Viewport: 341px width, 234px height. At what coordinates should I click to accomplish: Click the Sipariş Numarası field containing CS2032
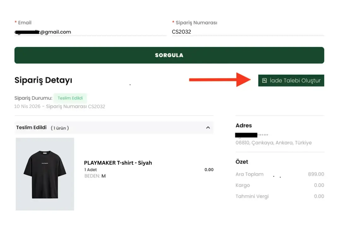click(248, 32)
